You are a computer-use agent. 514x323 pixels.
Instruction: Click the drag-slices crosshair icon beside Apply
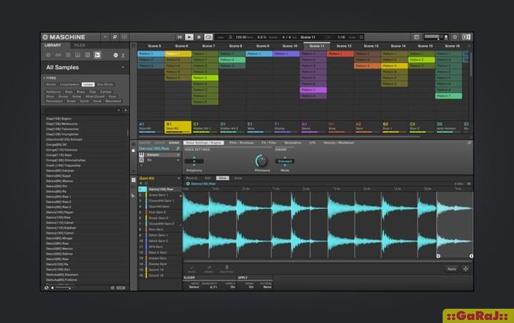[465, 269]
